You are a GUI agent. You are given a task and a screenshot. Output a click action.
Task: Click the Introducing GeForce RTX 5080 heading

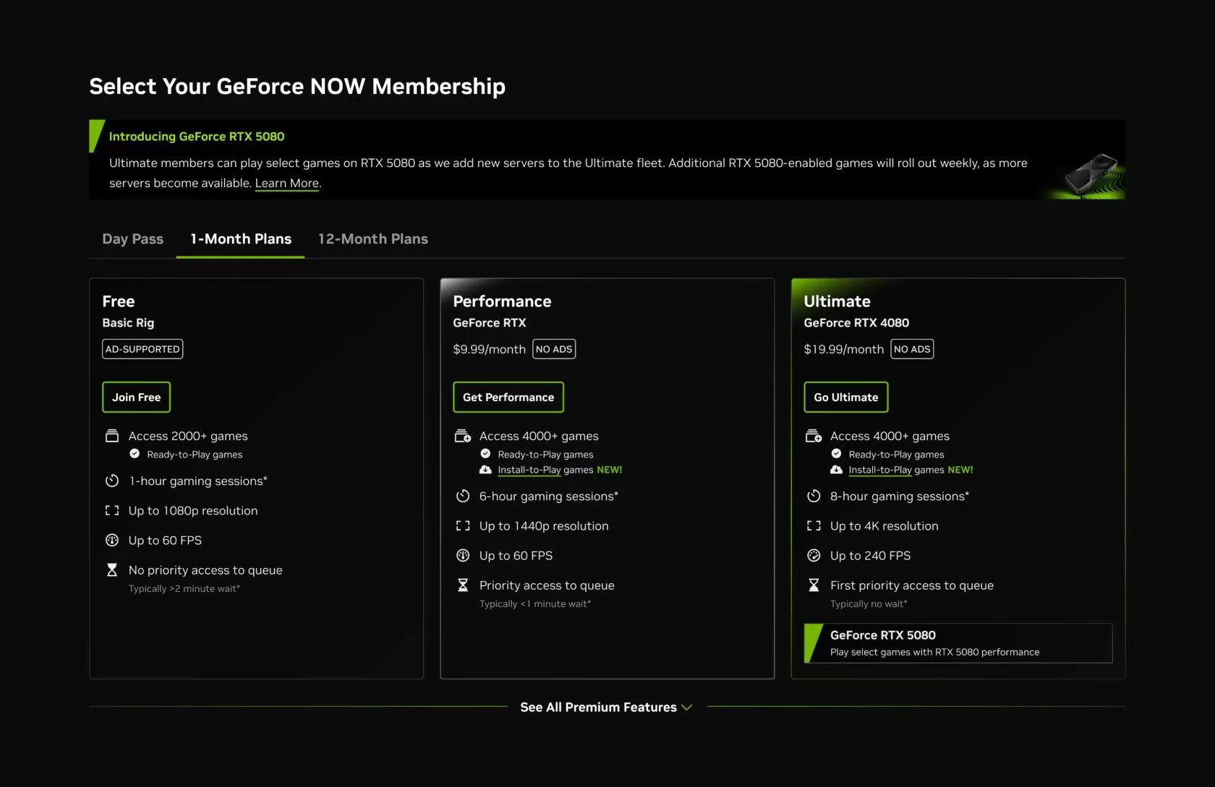pos(197,137)
